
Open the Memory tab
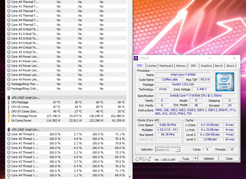click(x=181, y=66)
